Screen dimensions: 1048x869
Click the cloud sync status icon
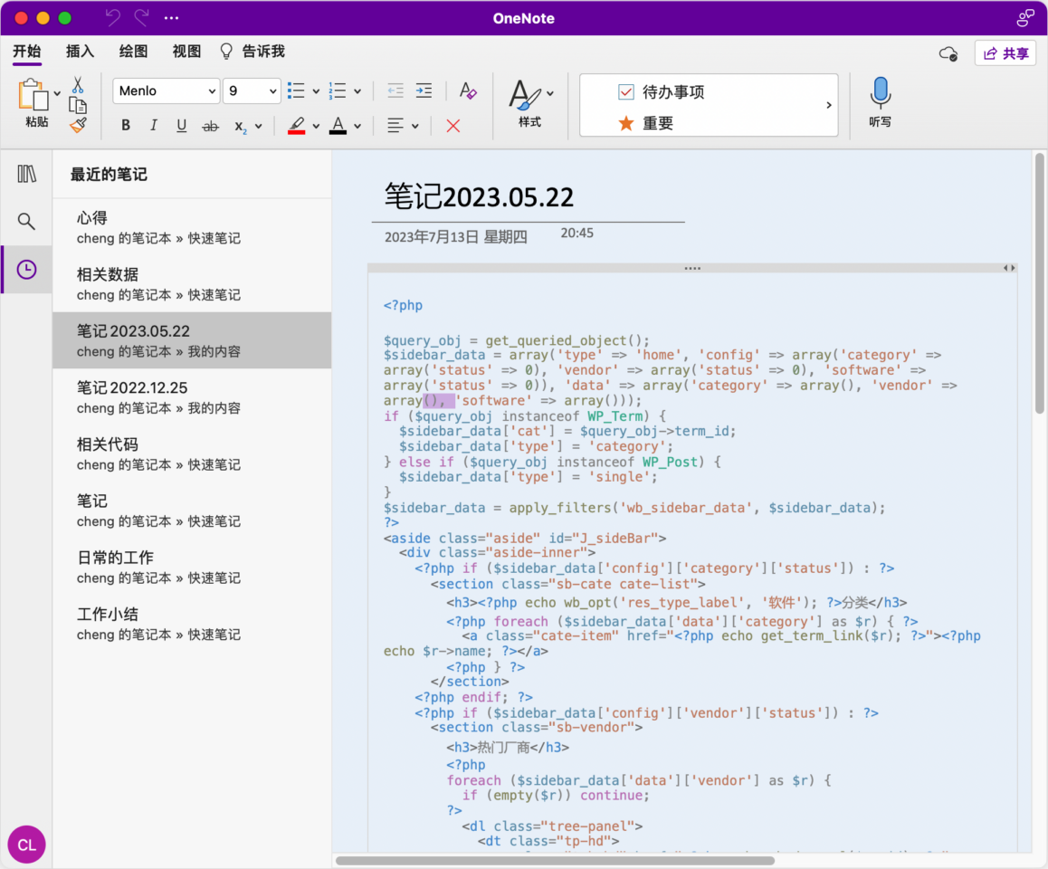pos(948,53)
